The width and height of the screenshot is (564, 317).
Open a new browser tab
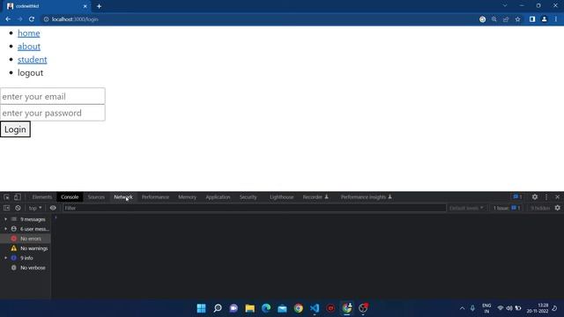[99, 6]
